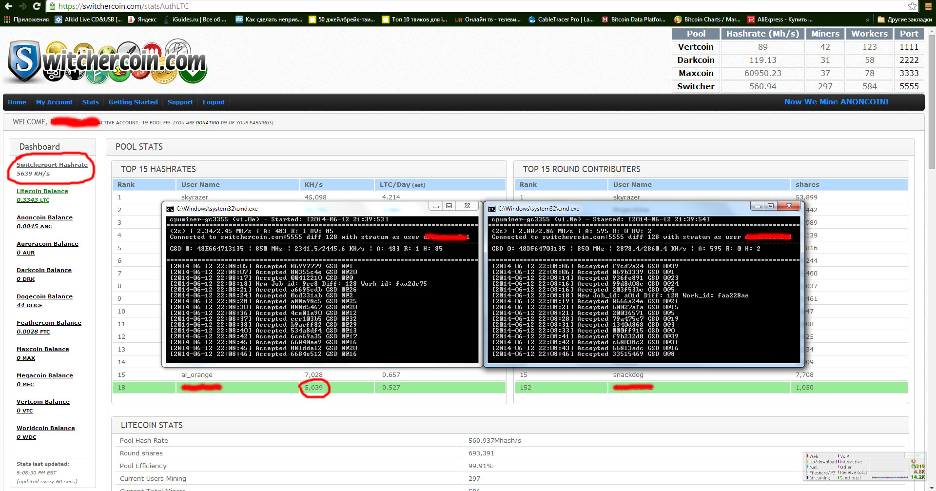Open Darkcoin Balance link
This screenshot has height=491, width=936.
tap(44, 270)
